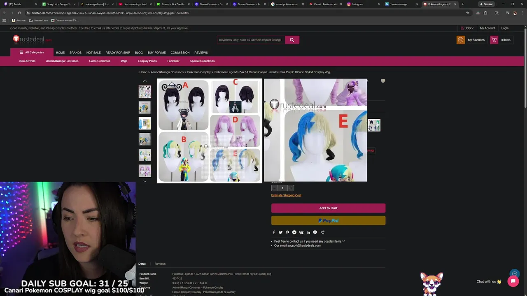The height and width of the screenshot is (296, 527).
Task: Open Cosplay Props category
Action: click(147, 61)
